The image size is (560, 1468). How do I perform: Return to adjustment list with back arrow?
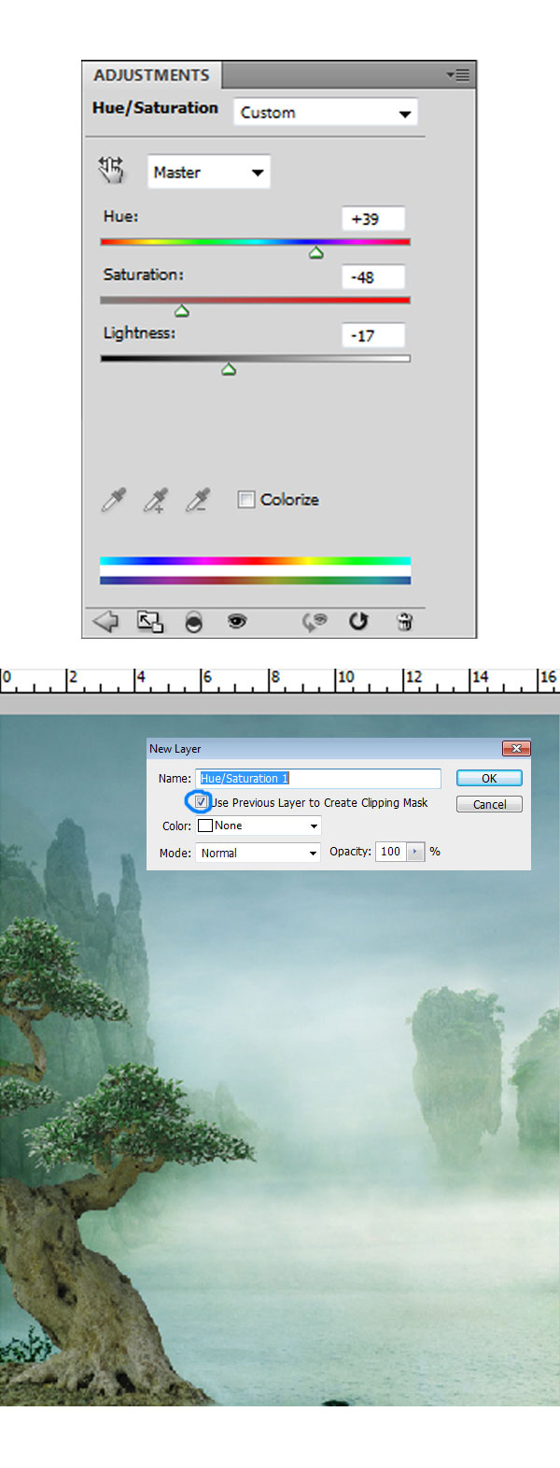(105, 621)
